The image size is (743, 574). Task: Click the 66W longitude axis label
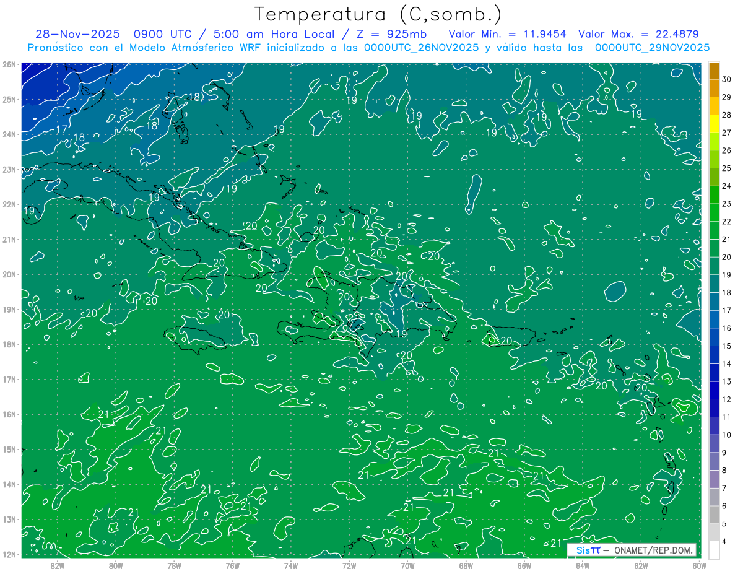tap(524, 565)
